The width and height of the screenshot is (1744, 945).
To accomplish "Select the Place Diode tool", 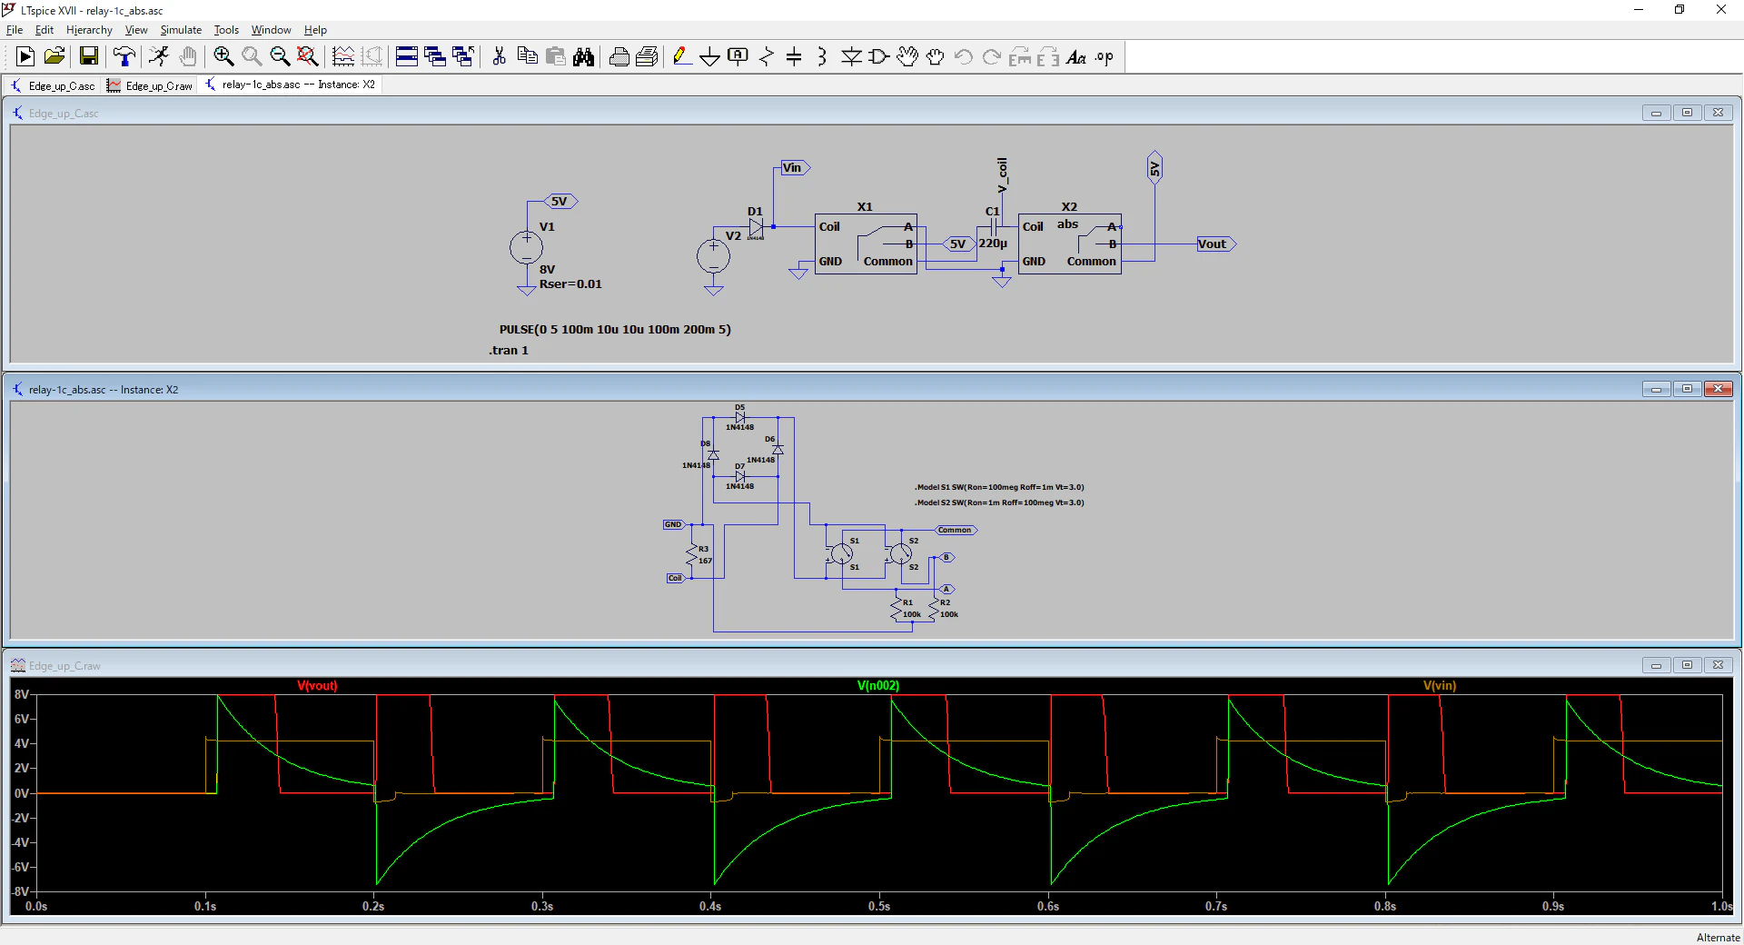I will pyautogui.click(x=851, y=57).
